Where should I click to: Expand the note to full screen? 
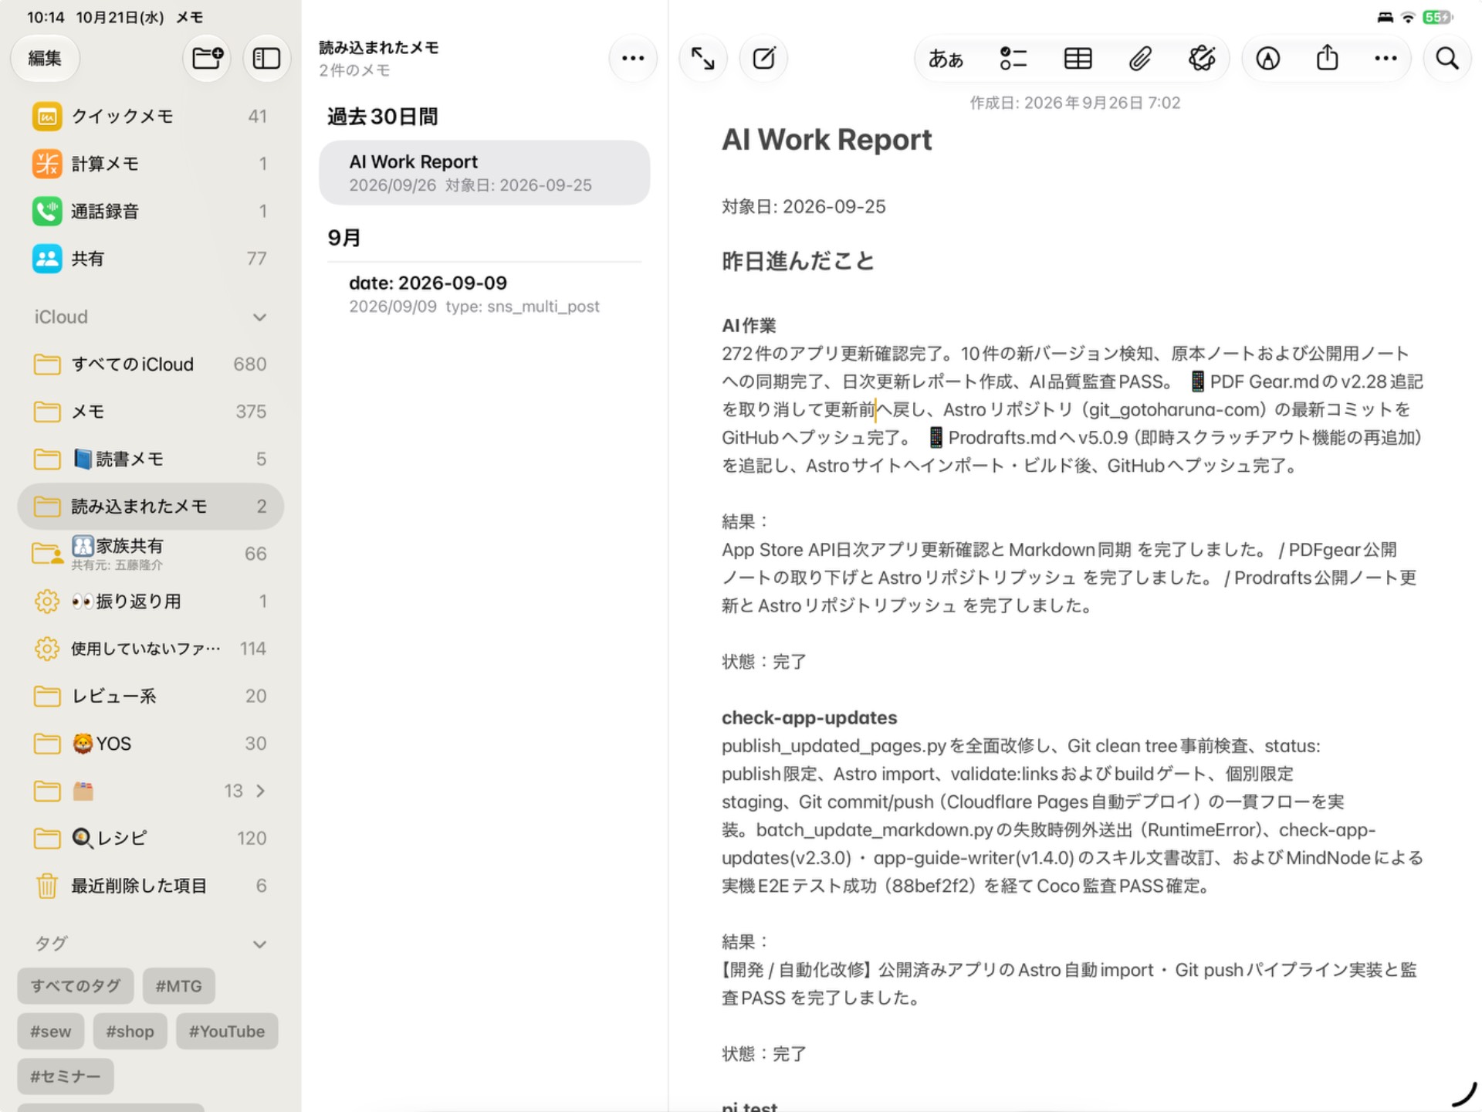pos(702,58)
